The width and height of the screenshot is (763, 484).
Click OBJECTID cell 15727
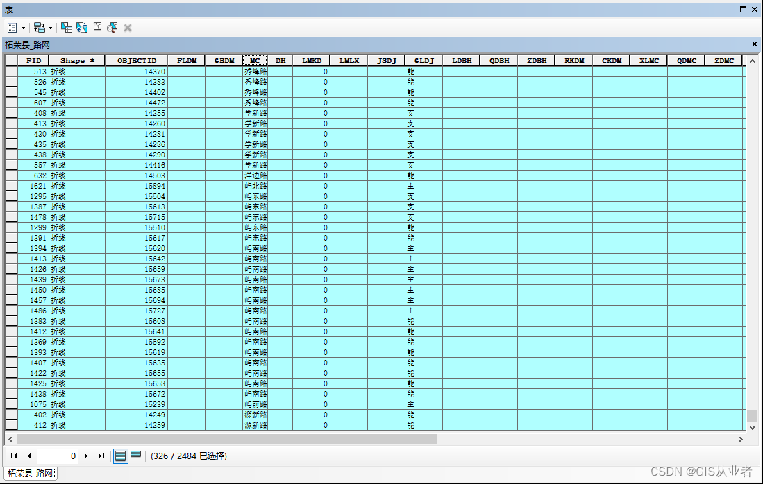pyautogui.click(x=136, y=311)
